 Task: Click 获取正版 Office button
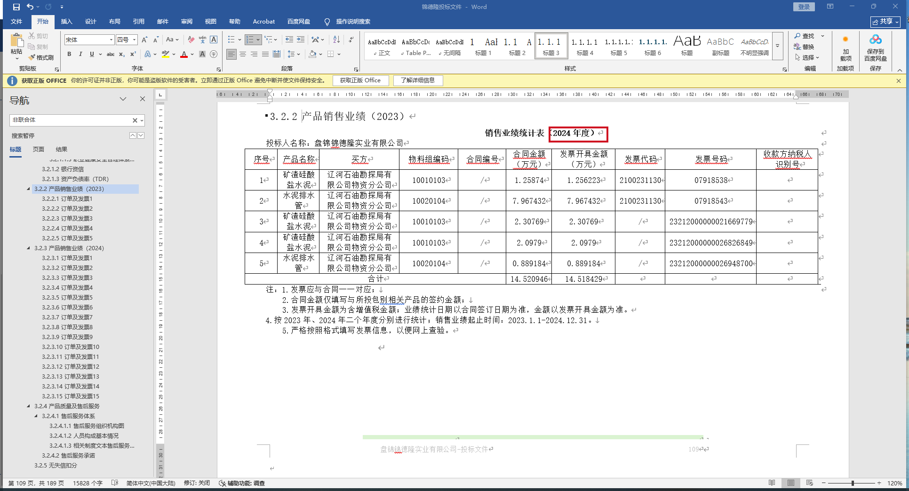click(360, 80)
